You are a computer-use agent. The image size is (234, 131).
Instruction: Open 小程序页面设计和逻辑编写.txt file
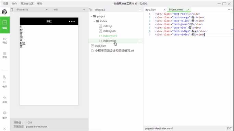click(114, 50)
